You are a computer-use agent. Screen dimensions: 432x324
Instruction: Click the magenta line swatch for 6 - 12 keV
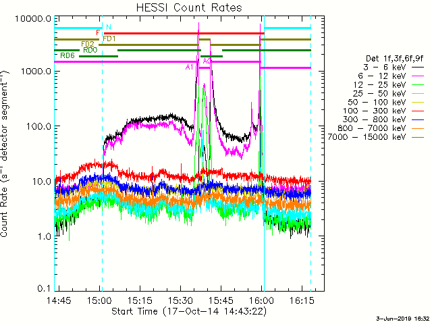click(x=418, y=76)
